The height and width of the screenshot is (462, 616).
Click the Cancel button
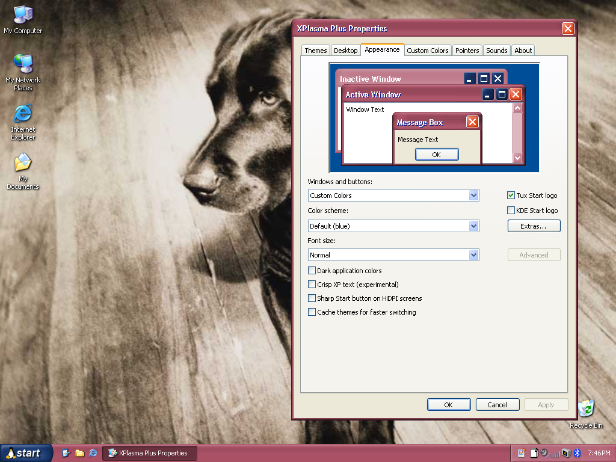click(497, 405)
